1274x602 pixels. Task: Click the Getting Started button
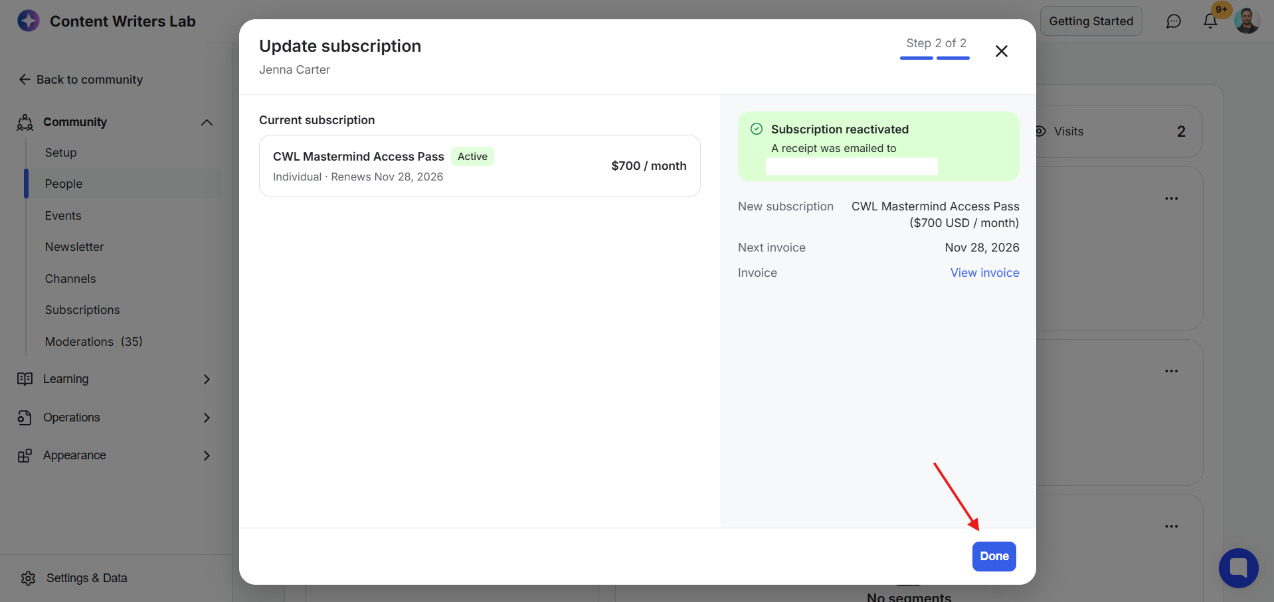(x=1091, y=21)
